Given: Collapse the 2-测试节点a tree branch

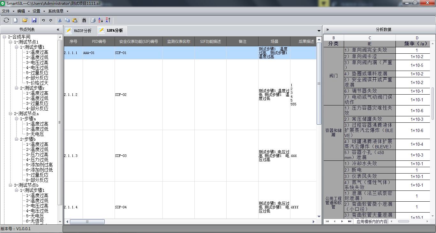Looking at the screenshot, I should [x=11, y=114].
